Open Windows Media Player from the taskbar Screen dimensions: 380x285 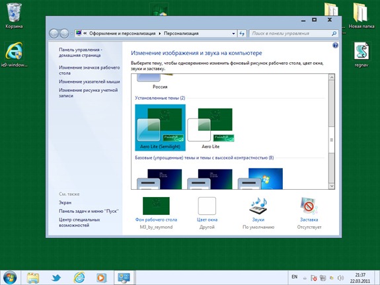101,278
